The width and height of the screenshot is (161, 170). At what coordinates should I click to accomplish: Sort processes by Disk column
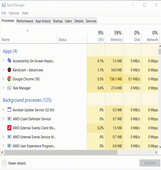pyautogui.click(x=132, y=36)
